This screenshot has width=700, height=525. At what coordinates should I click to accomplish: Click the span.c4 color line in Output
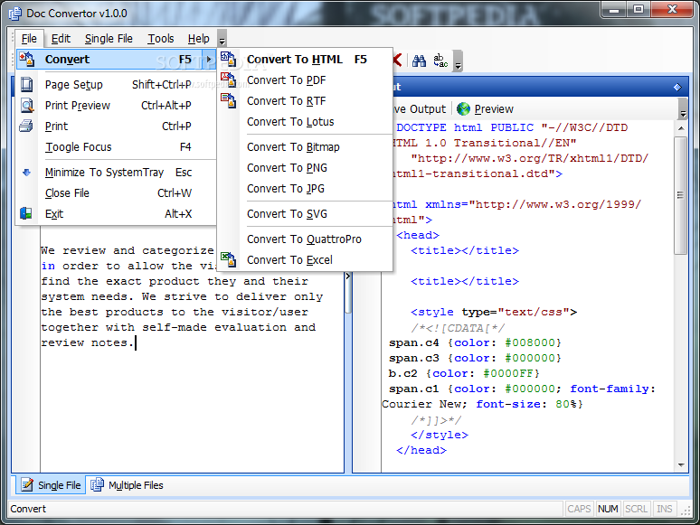pos(475,342)
